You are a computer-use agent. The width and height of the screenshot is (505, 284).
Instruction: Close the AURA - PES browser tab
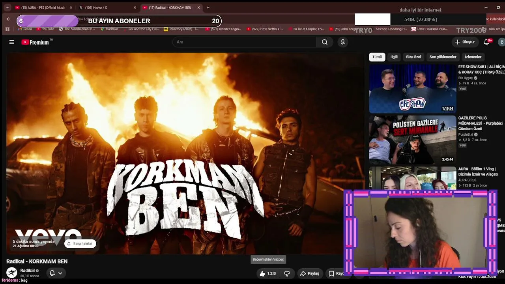(x=71, y=7)
